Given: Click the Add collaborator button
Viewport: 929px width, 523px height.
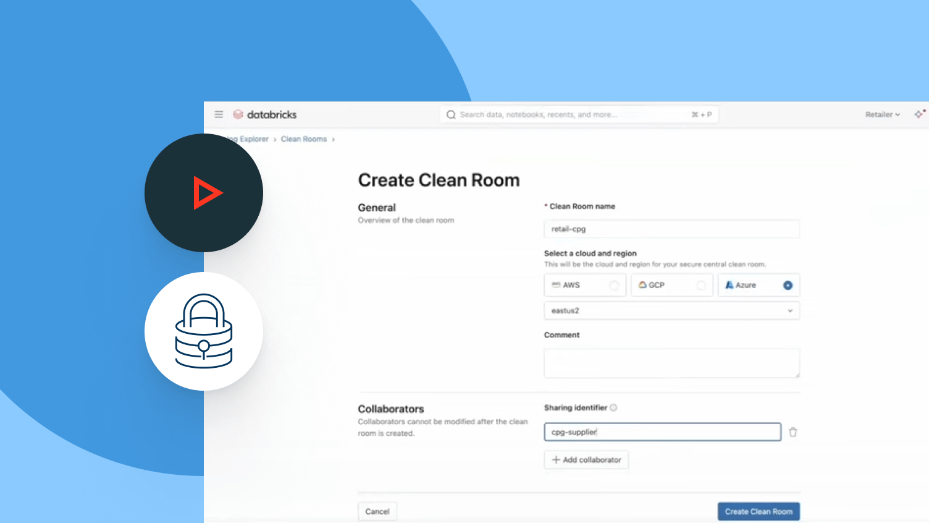Looking at the screenshot, I should pyautogui.click(x=586, y=460).
